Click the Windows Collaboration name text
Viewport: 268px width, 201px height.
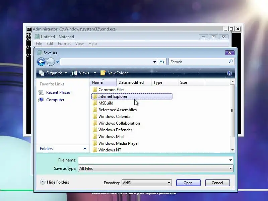(119, 123)
